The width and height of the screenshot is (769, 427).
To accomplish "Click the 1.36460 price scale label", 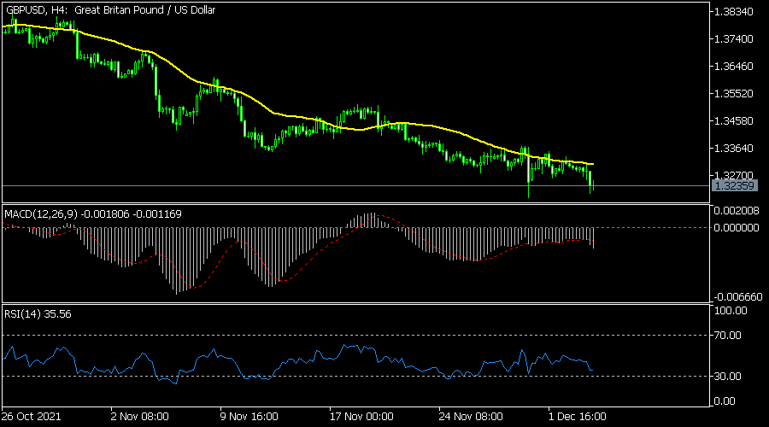I will point(734,66).
